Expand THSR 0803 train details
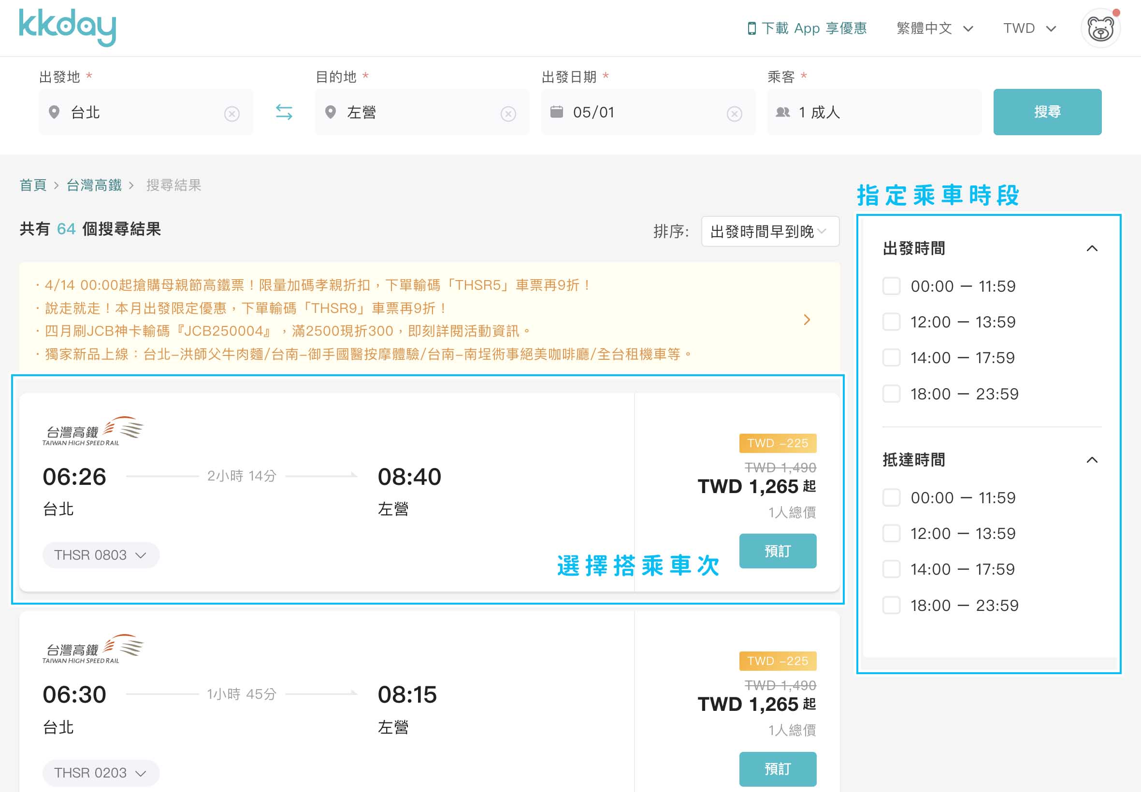This screenshot has width=1141, height=792. coord(101,555)
